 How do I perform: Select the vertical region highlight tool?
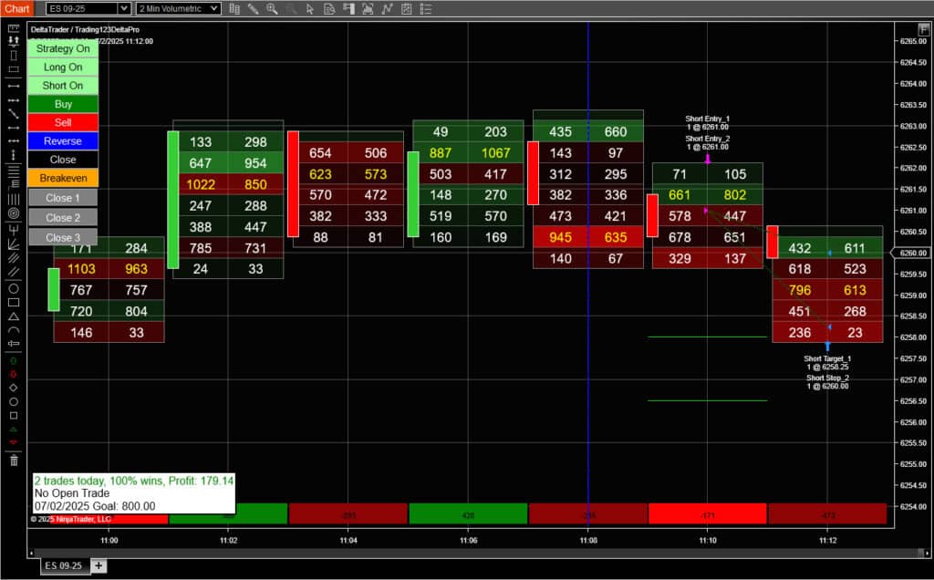(x=14, y=56)
